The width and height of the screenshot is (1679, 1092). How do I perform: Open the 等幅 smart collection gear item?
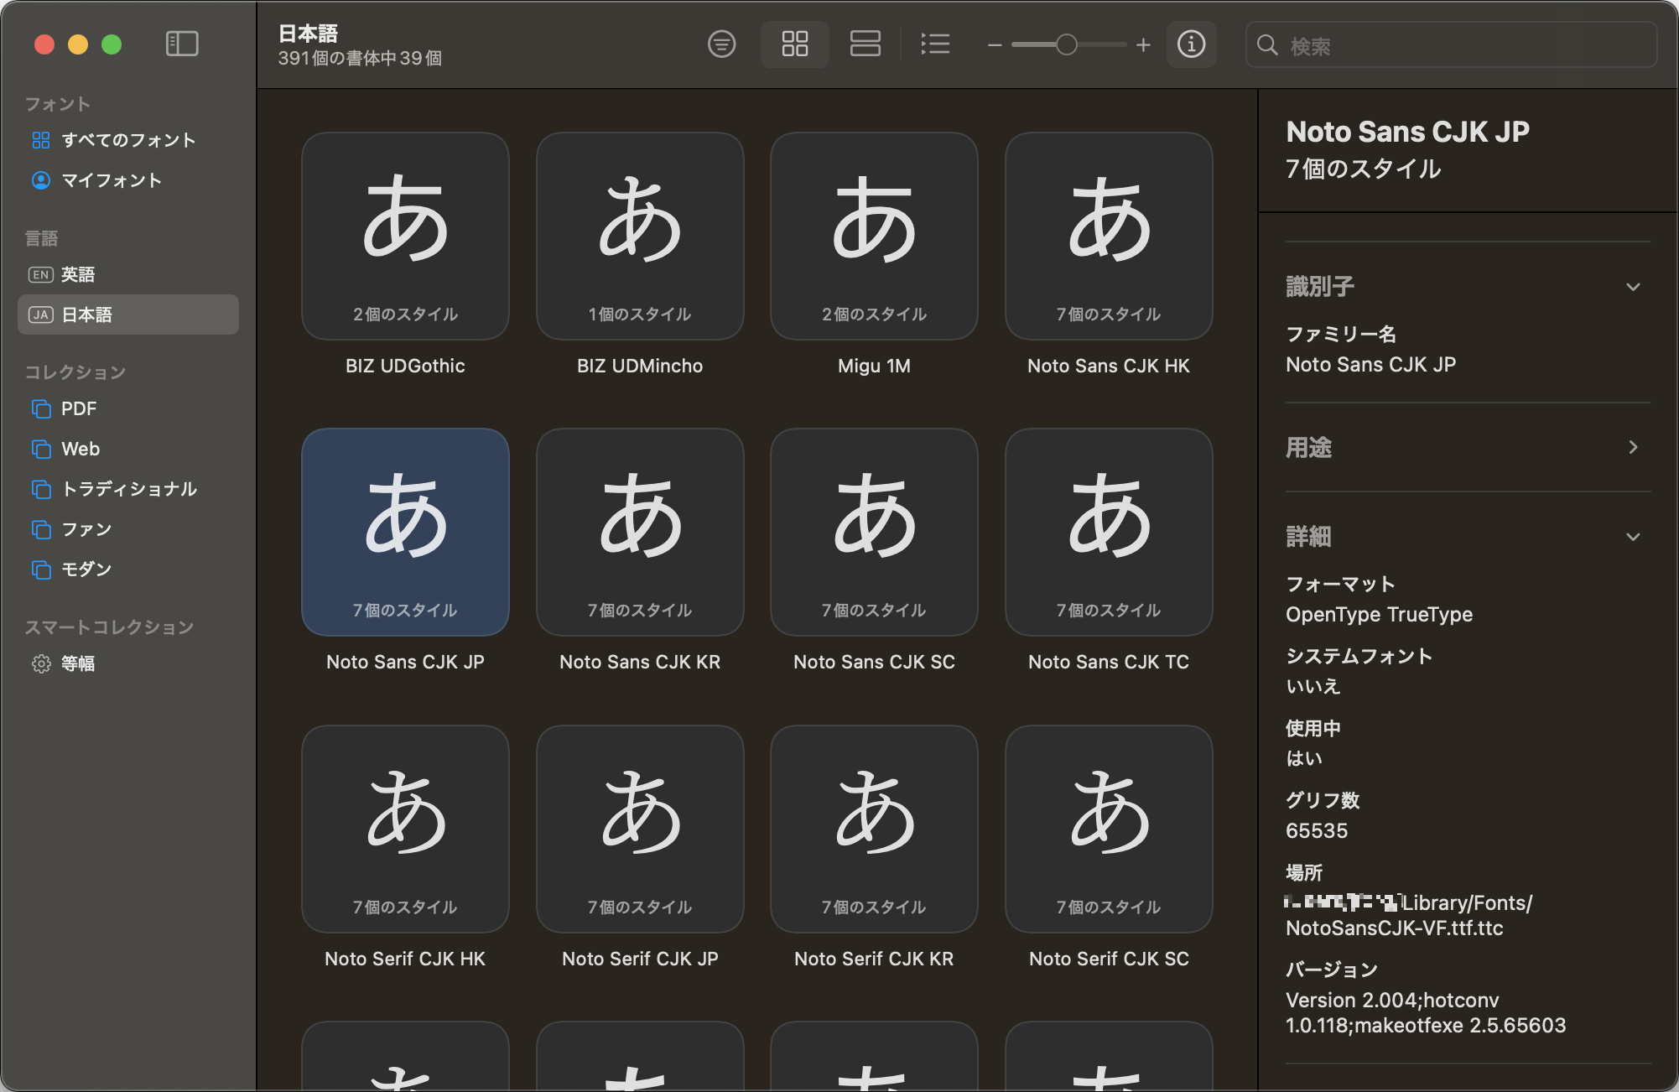127,663
